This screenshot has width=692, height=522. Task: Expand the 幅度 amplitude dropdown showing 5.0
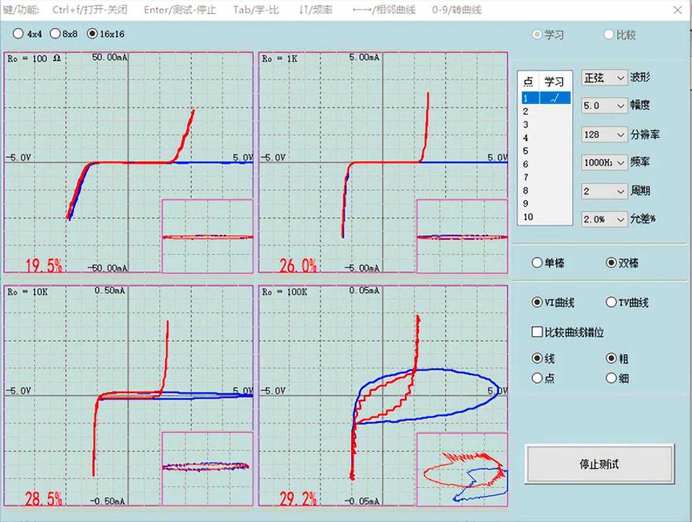pyautogui.click(x=604, y=106)
